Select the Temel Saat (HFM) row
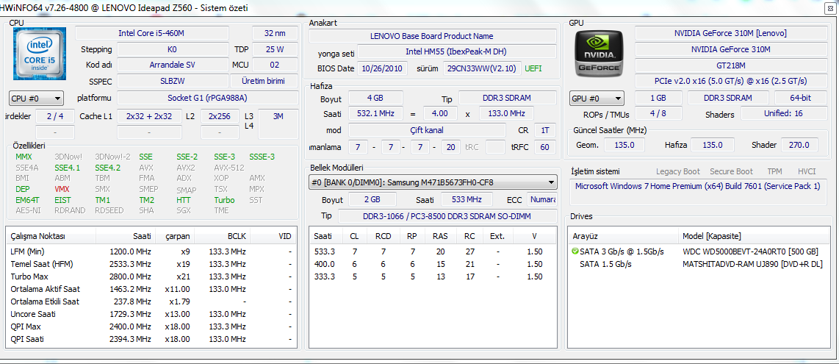The width and height of the screenshot is (839, 364). point(151,264)
